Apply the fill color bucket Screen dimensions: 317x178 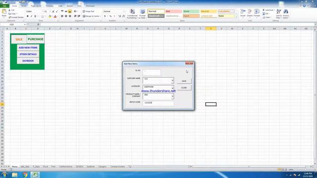click(x=50, y=16)
